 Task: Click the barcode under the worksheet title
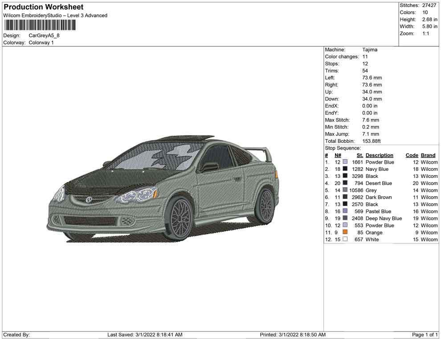point(40,25)
